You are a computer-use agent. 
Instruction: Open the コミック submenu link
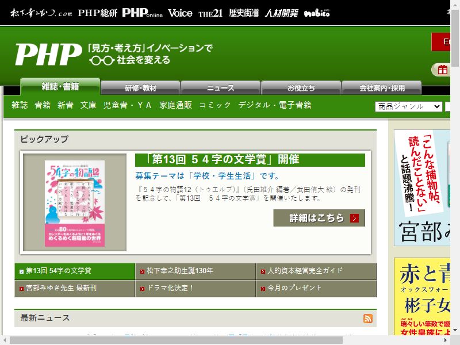[x=215, y=105]
